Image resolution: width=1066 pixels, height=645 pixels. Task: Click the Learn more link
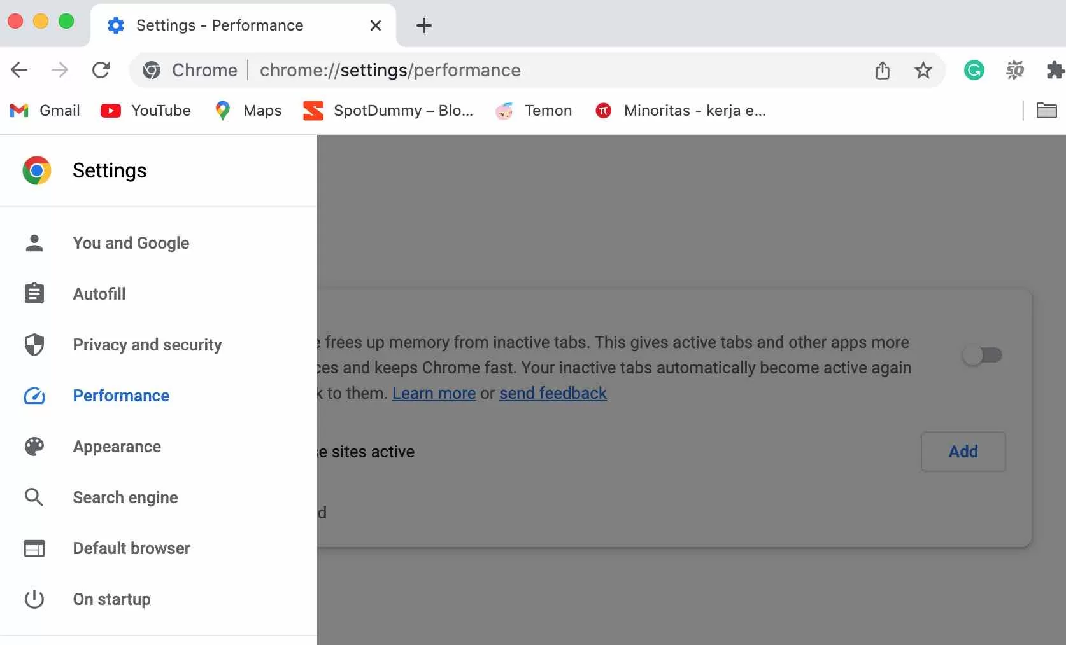pos(434,393)
